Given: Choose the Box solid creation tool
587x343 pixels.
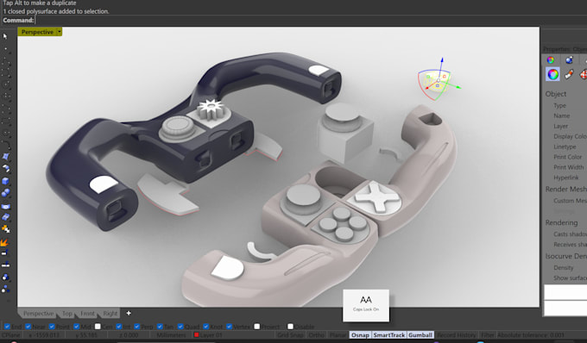Looking at the screenshot, I should pyautogui.click(x=5, y=181).
